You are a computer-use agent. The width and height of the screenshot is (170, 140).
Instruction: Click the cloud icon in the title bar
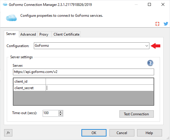5,4
